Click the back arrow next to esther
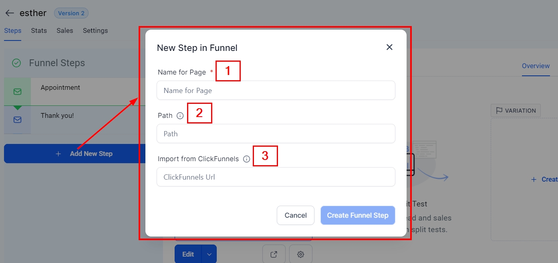The image size is (558, 263). pos(10,13)
